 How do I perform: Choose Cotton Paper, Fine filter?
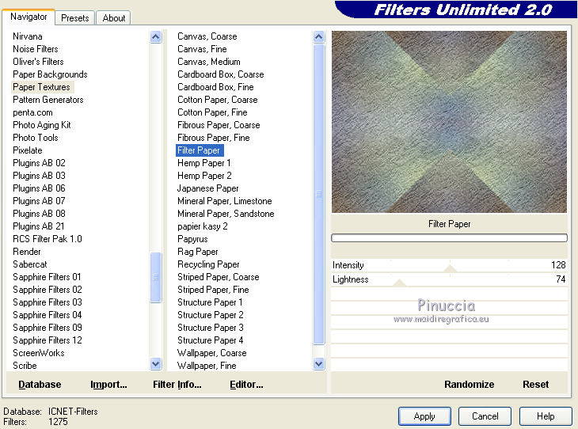tap(212, 112)
